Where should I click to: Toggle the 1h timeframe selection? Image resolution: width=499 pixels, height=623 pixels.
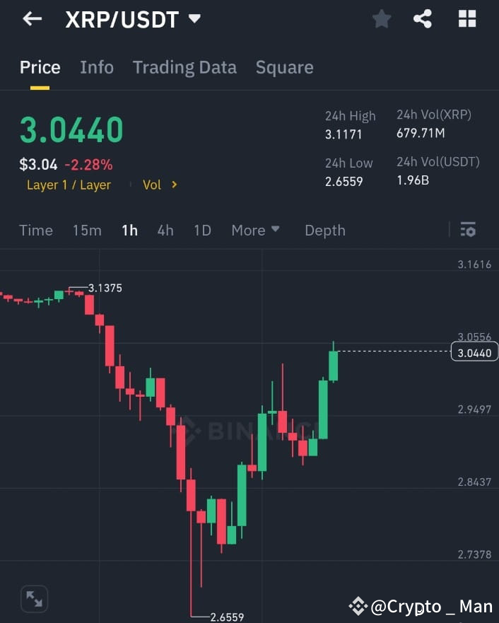[x=129, y=230]
